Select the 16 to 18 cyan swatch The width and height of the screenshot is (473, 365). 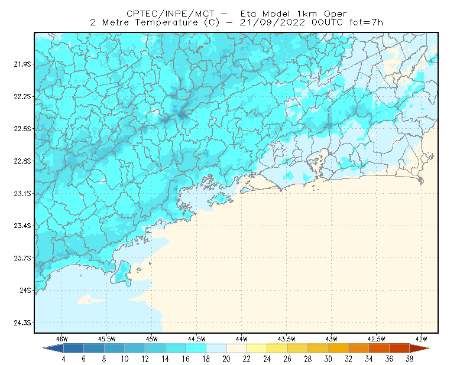coord(196,348)
